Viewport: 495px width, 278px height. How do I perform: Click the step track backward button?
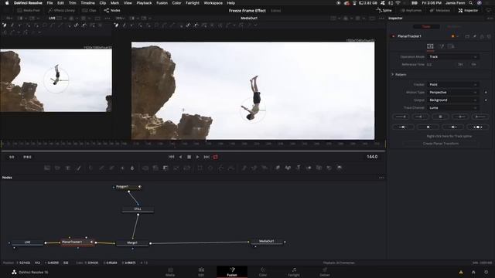[421, 117]
